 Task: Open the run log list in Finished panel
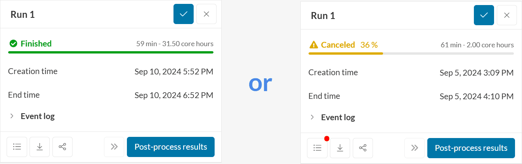point(17,147)
